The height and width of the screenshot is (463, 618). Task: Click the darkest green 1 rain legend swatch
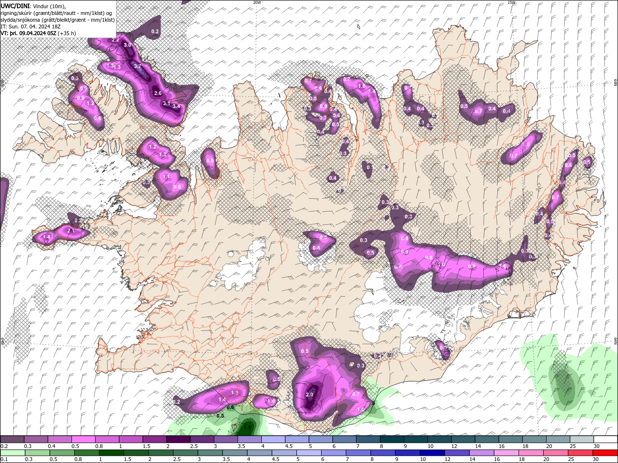pos(111,453)
